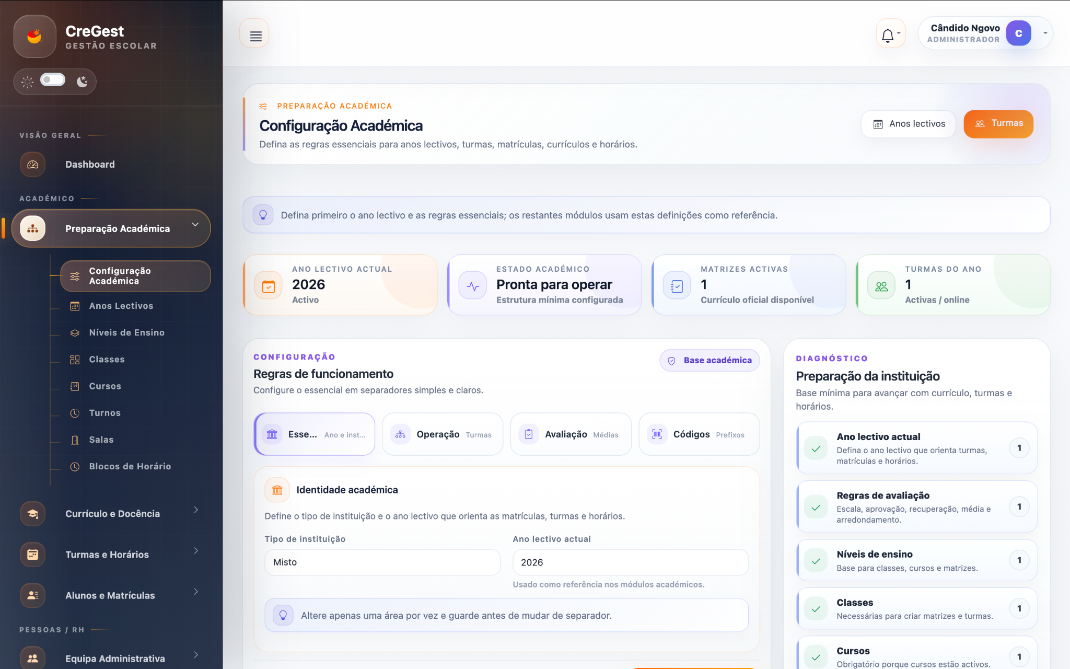Image resolution: width=1070 pixels, height=669 pixels.
Task: Click the Regras de avaliação diagnostic check
Action: click(x=816, y=507)
